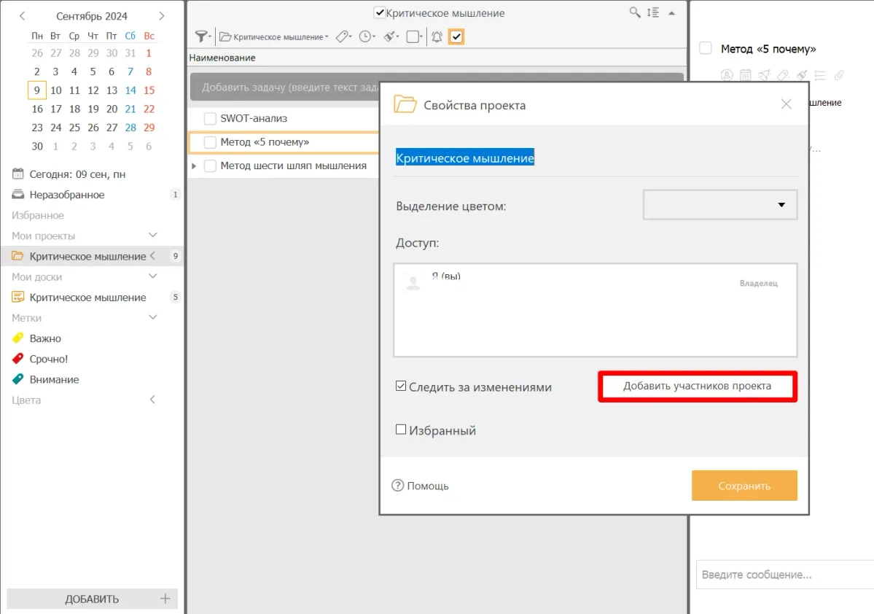Open the task sorting icon
The width and height of the screenshot is (874, 614).
[652, 12]
